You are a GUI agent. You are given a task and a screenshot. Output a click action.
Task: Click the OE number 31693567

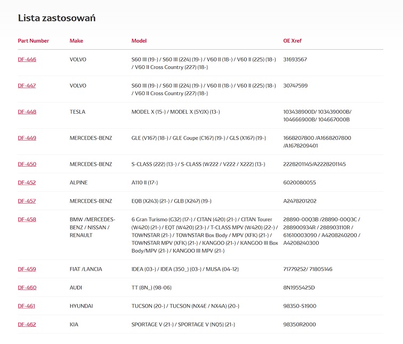[295, 59]
